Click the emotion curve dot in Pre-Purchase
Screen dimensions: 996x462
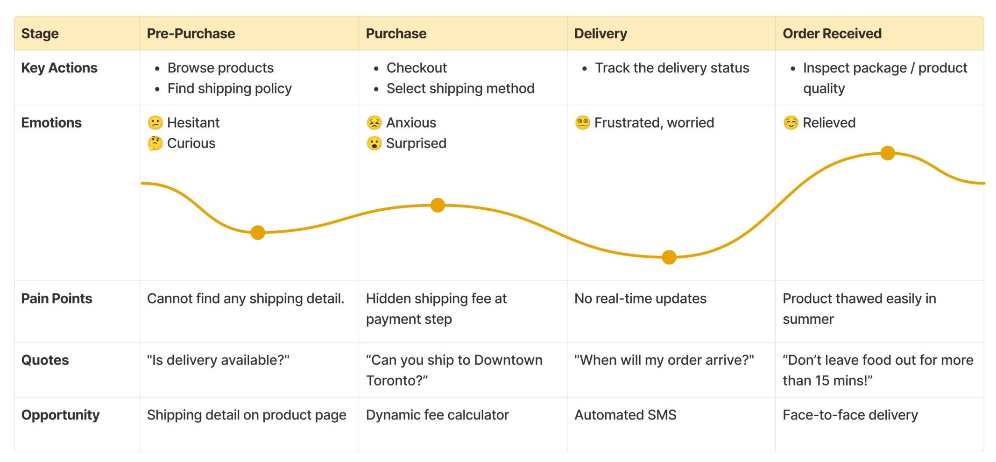click(258, 232)
